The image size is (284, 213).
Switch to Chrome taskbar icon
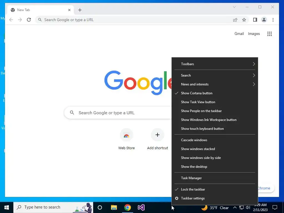[x=128, y=207]
